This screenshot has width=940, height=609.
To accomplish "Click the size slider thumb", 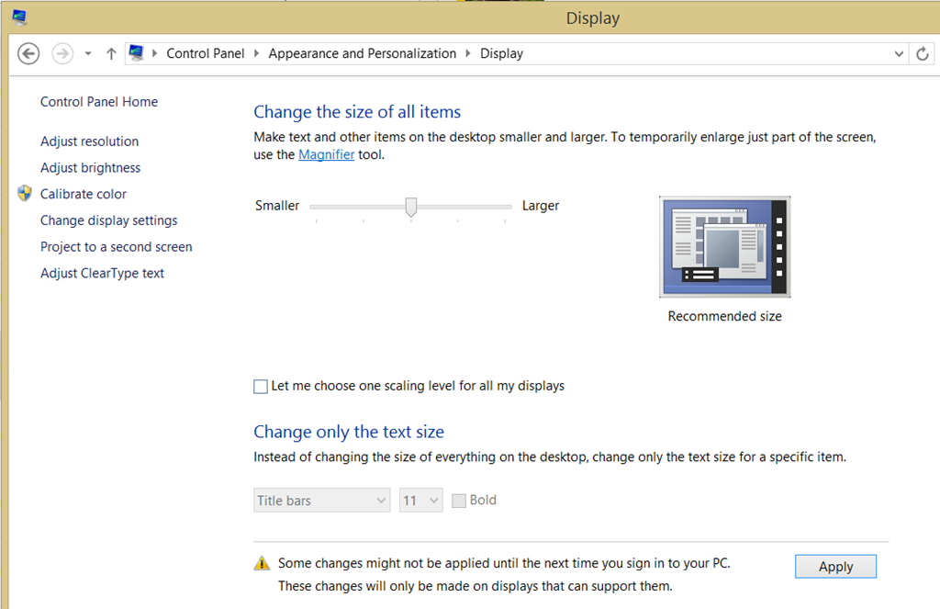I will (410, 207).
